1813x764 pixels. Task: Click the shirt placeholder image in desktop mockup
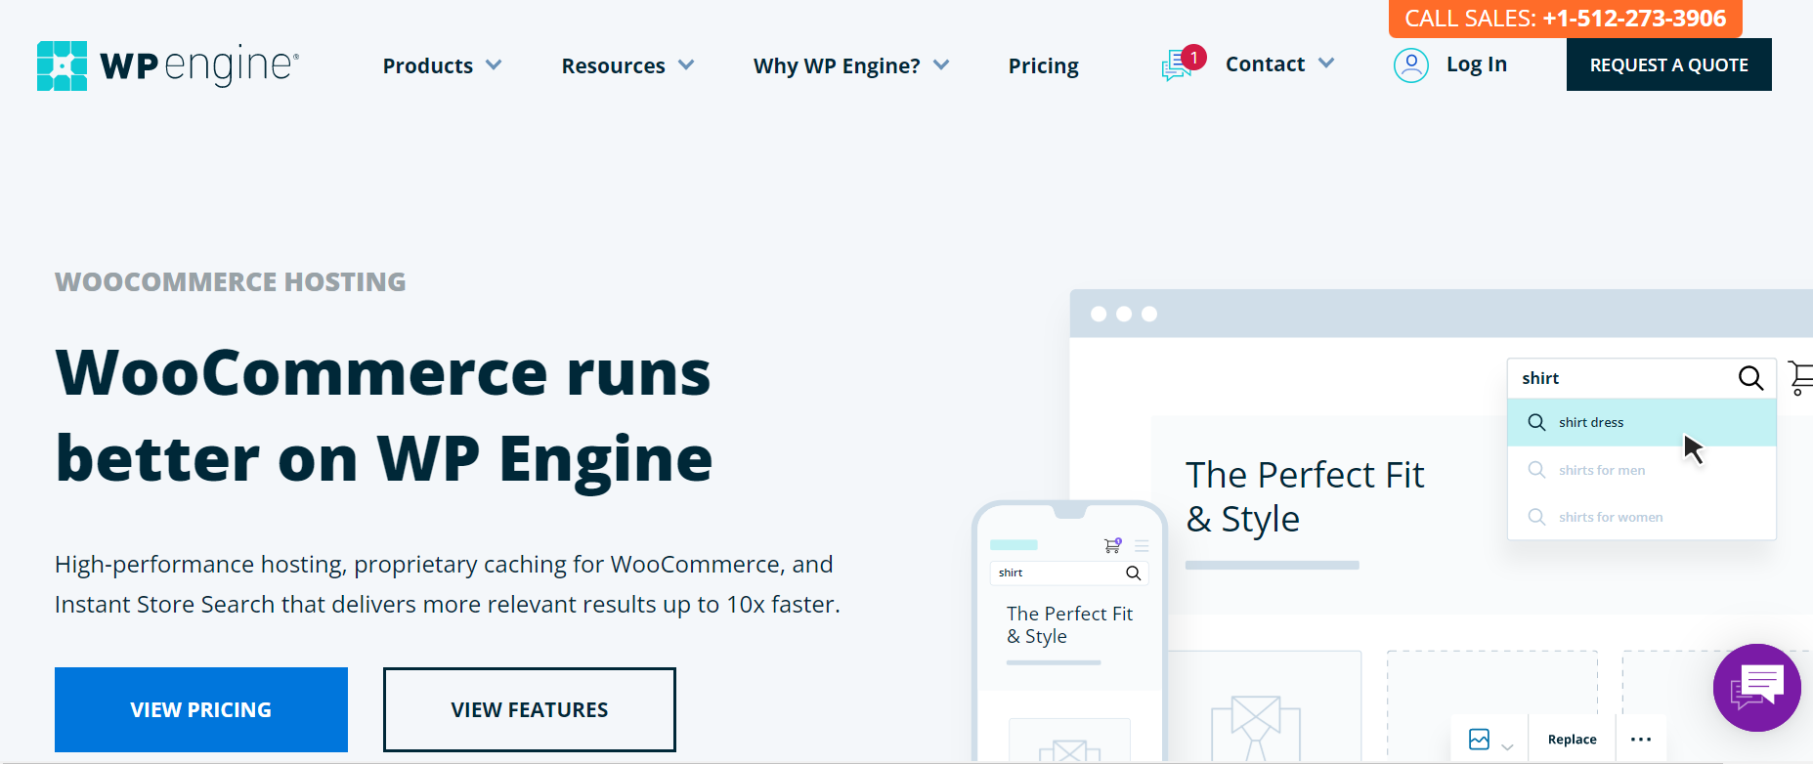coord(1256,728)
